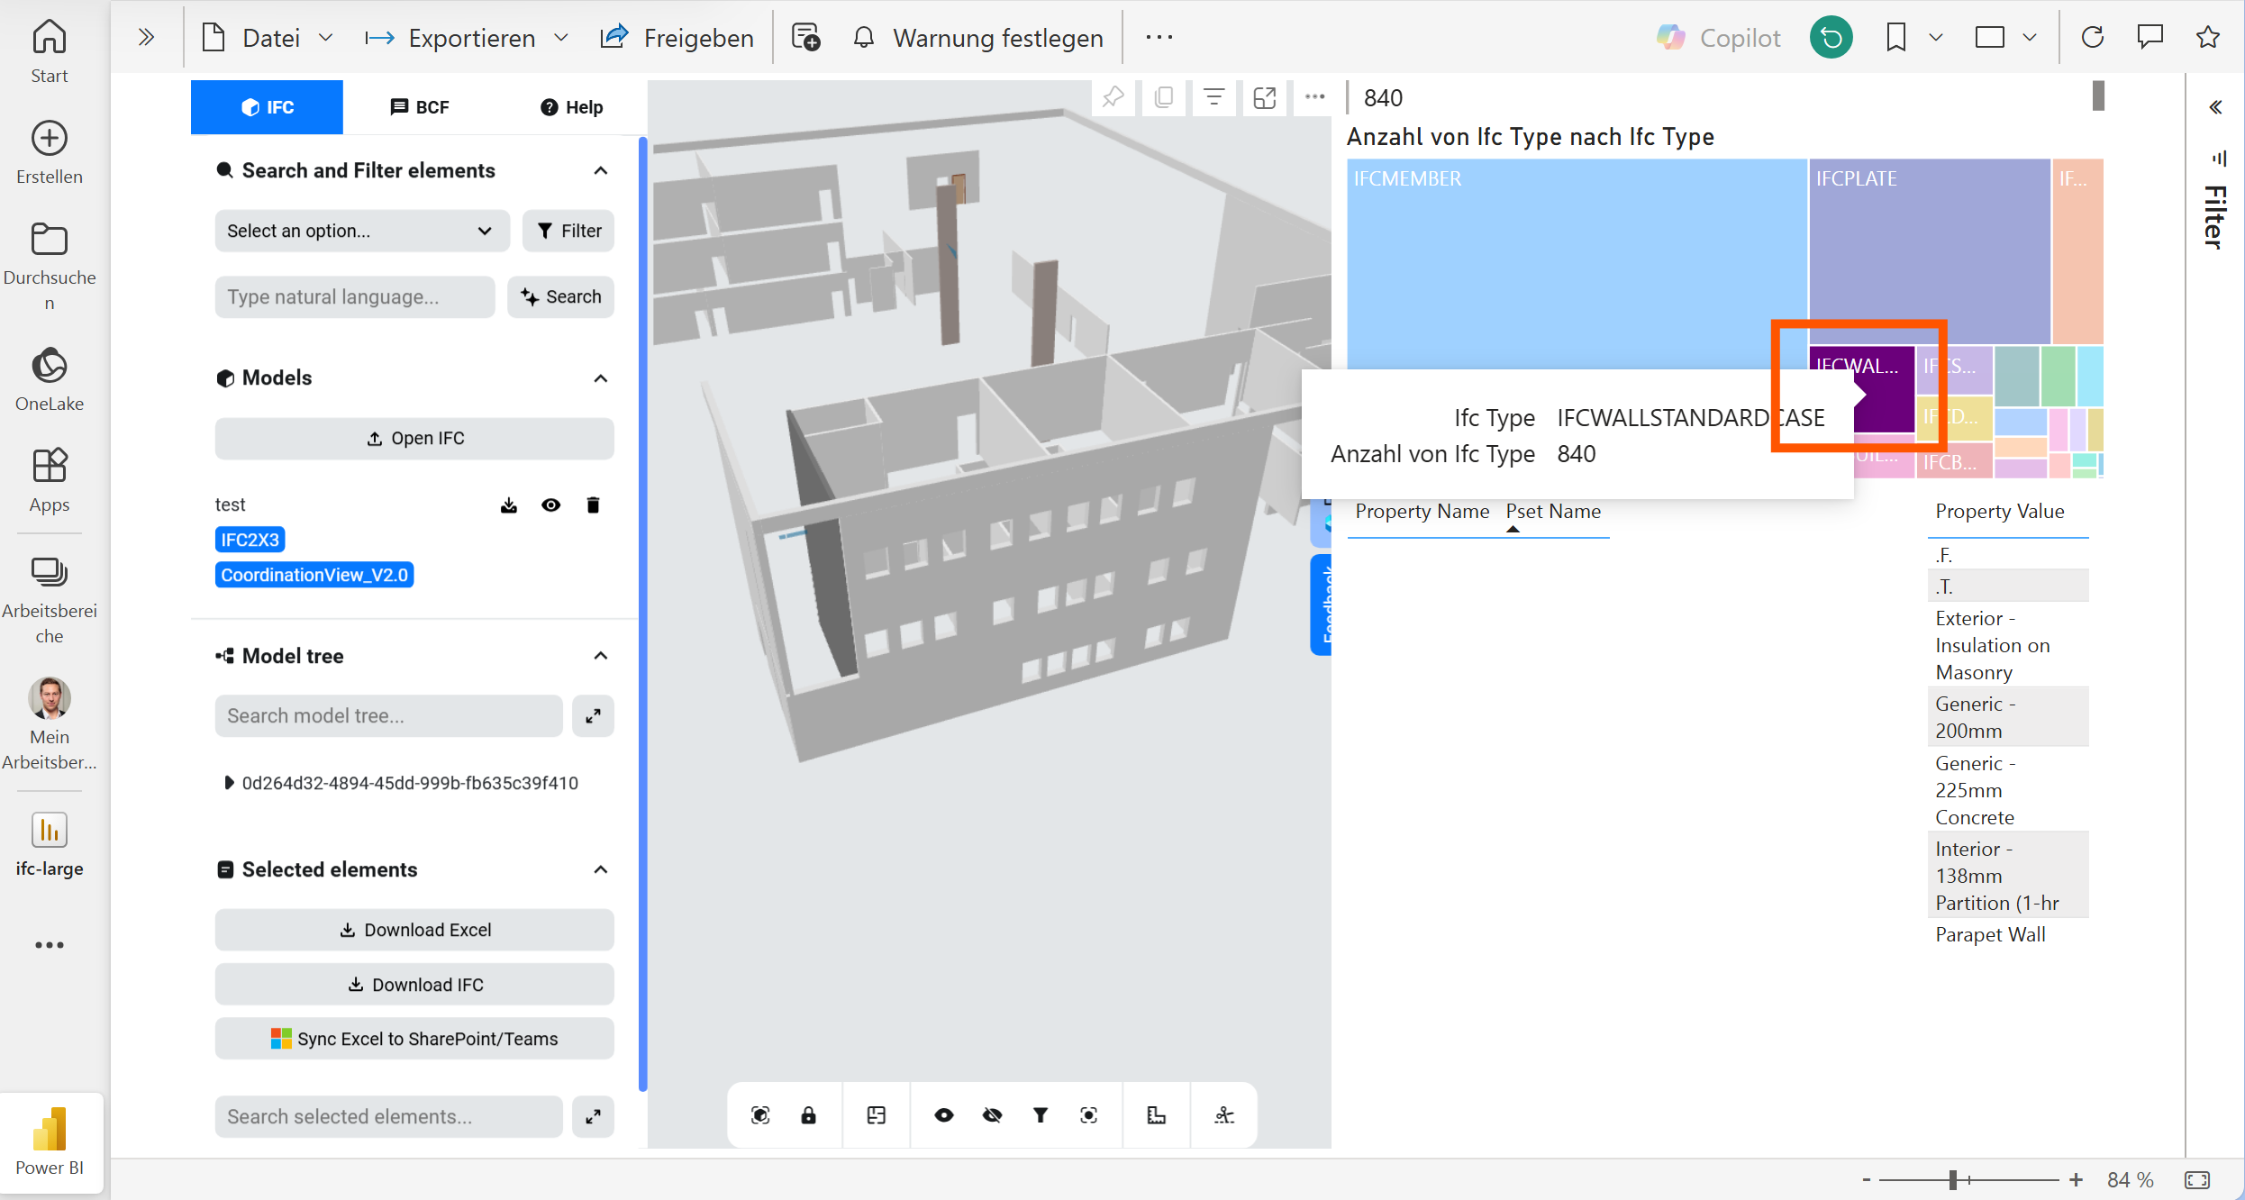Image resolution: width=2245 pixels, height=1200 pixels.
Task: Click the bookmark icon in top bar
Action: [1896, 38]
